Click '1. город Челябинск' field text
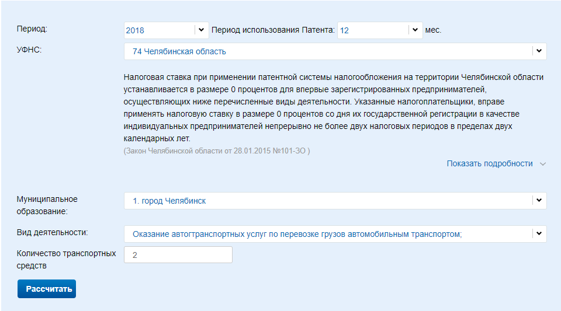Screen dimensions: 561x311 click(169, 201)
